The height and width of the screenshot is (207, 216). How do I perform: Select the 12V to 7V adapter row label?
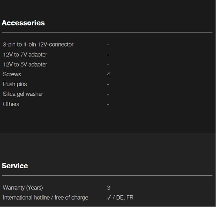tap(25, 55)
